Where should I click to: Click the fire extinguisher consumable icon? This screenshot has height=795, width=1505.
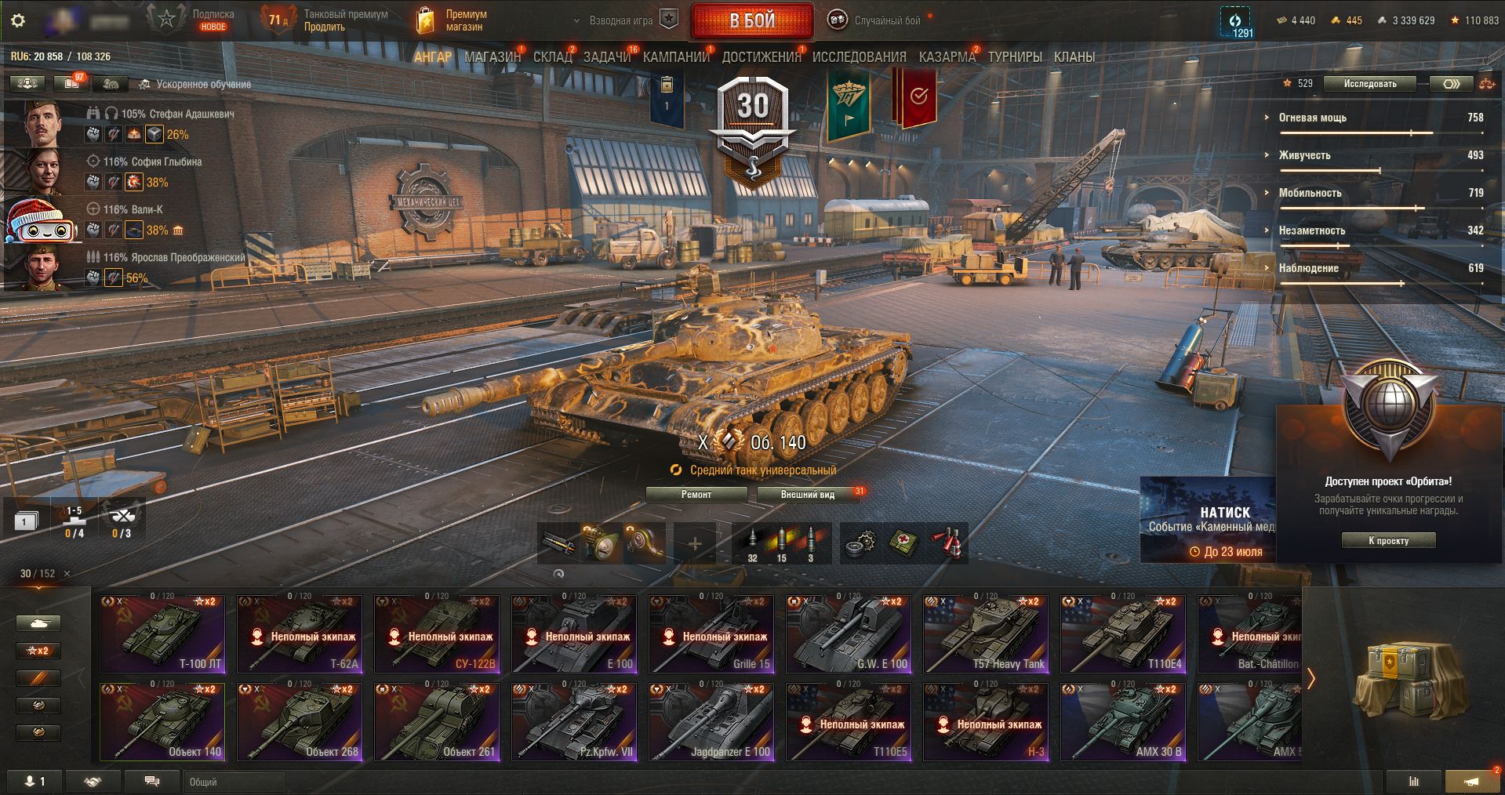[x=945, y=543]
